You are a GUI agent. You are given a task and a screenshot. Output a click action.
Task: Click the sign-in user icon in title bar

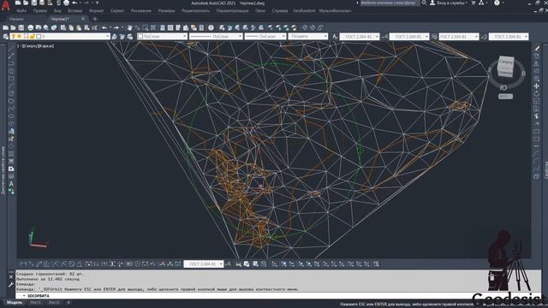pyautogui.click(x=432, y=3)
